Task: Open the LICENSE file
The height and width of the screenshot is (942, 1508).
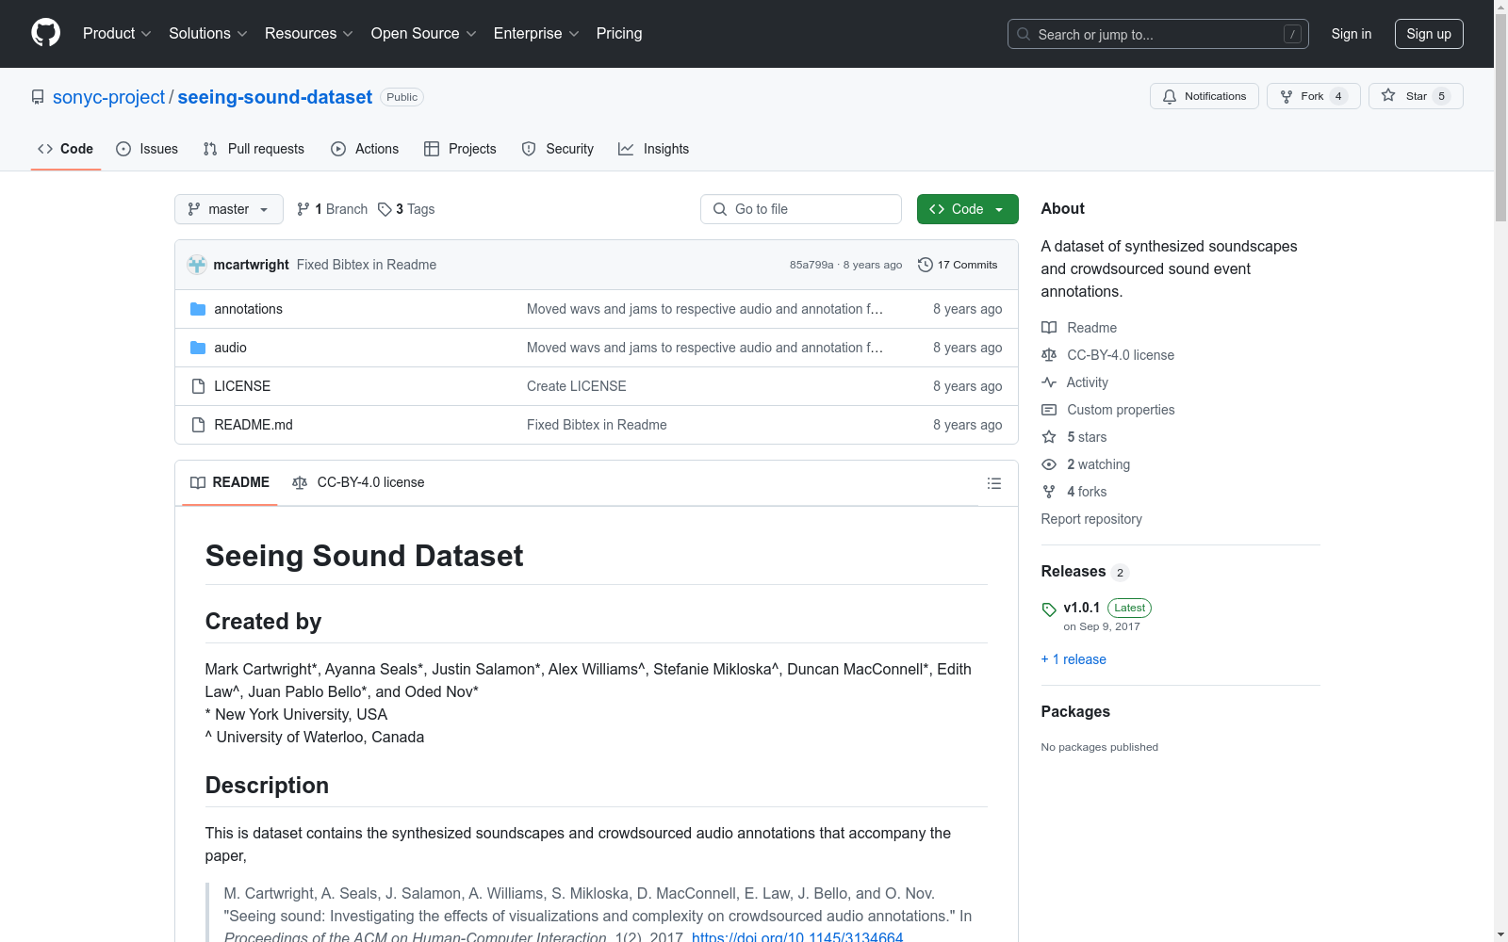Action: tap(242, 386)
